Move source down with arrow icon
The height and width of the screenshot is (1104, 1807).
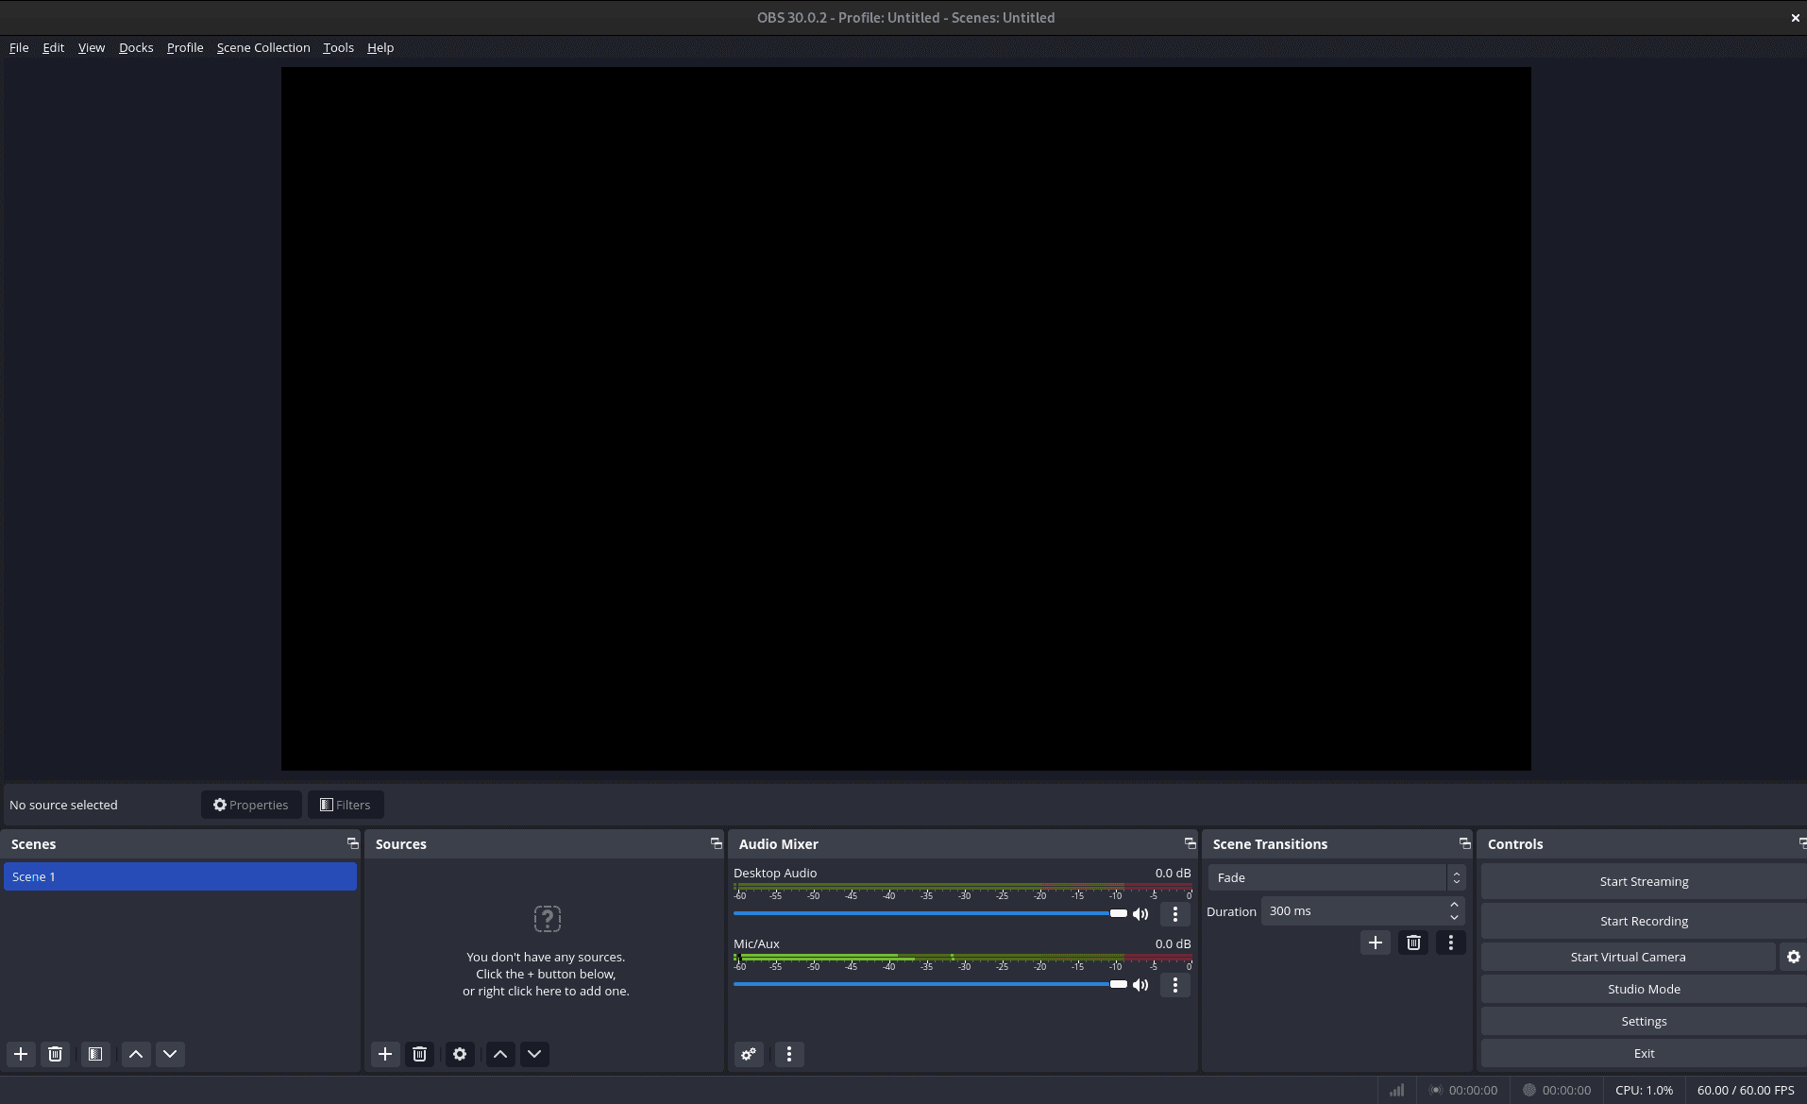click(x=534, y=1054)
